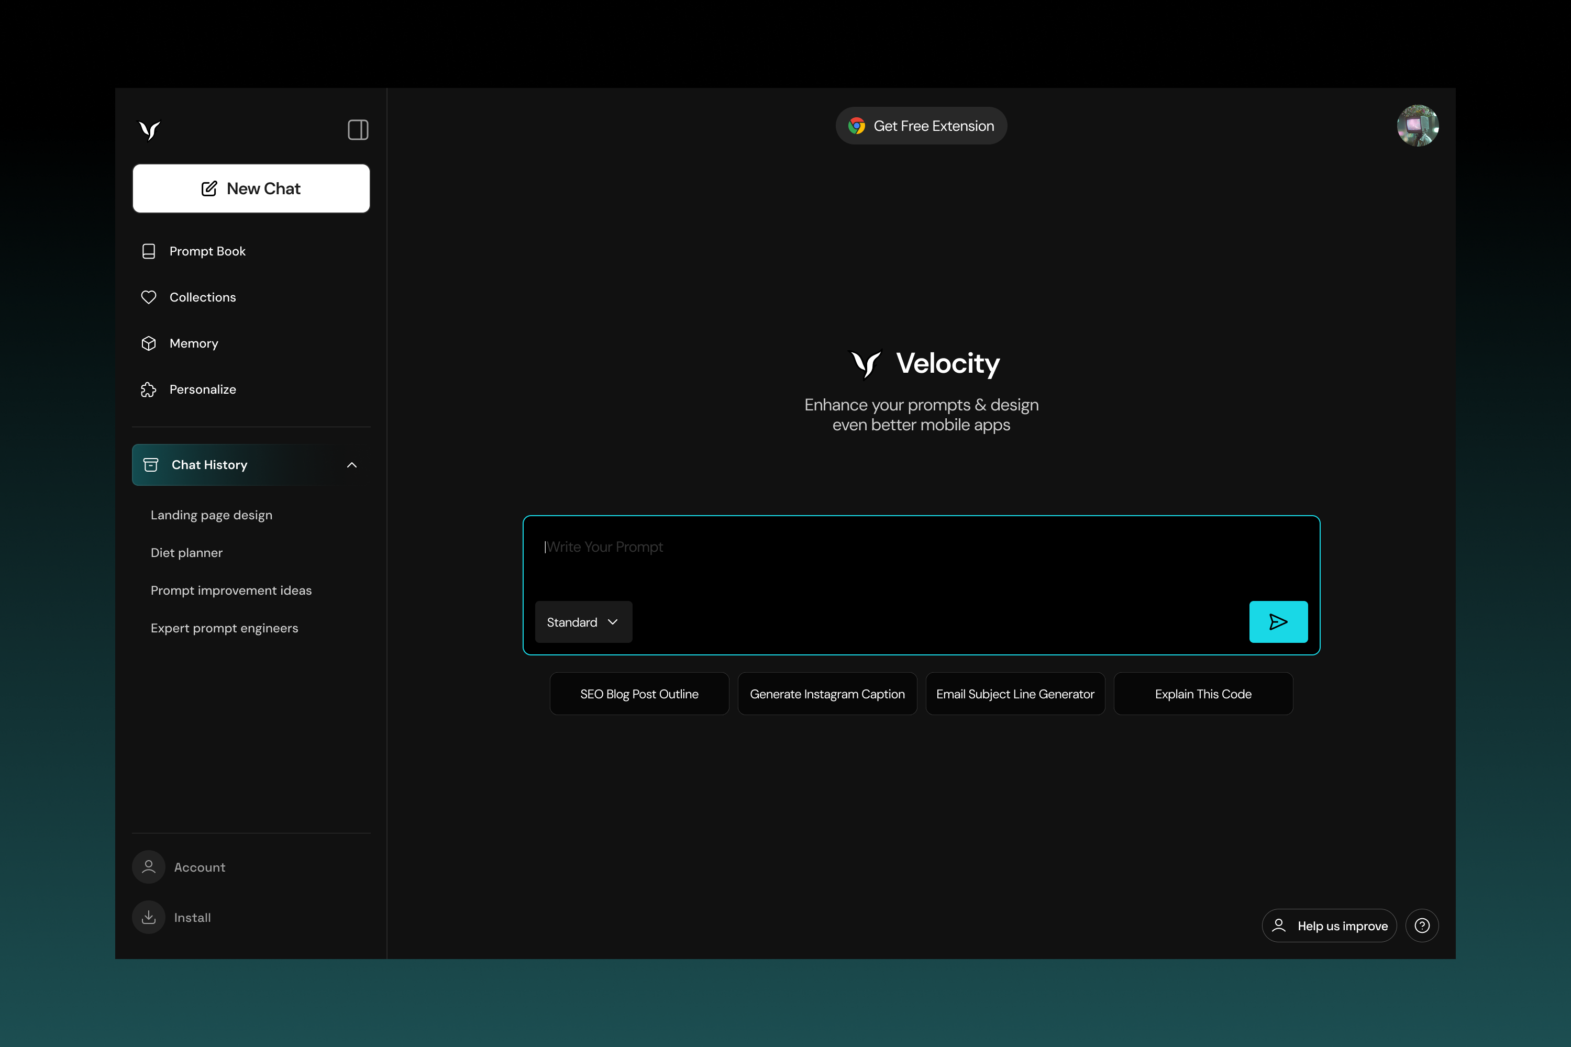Collapse the Chat History section
The image size is (1571, 1047).
coord(352,465)
